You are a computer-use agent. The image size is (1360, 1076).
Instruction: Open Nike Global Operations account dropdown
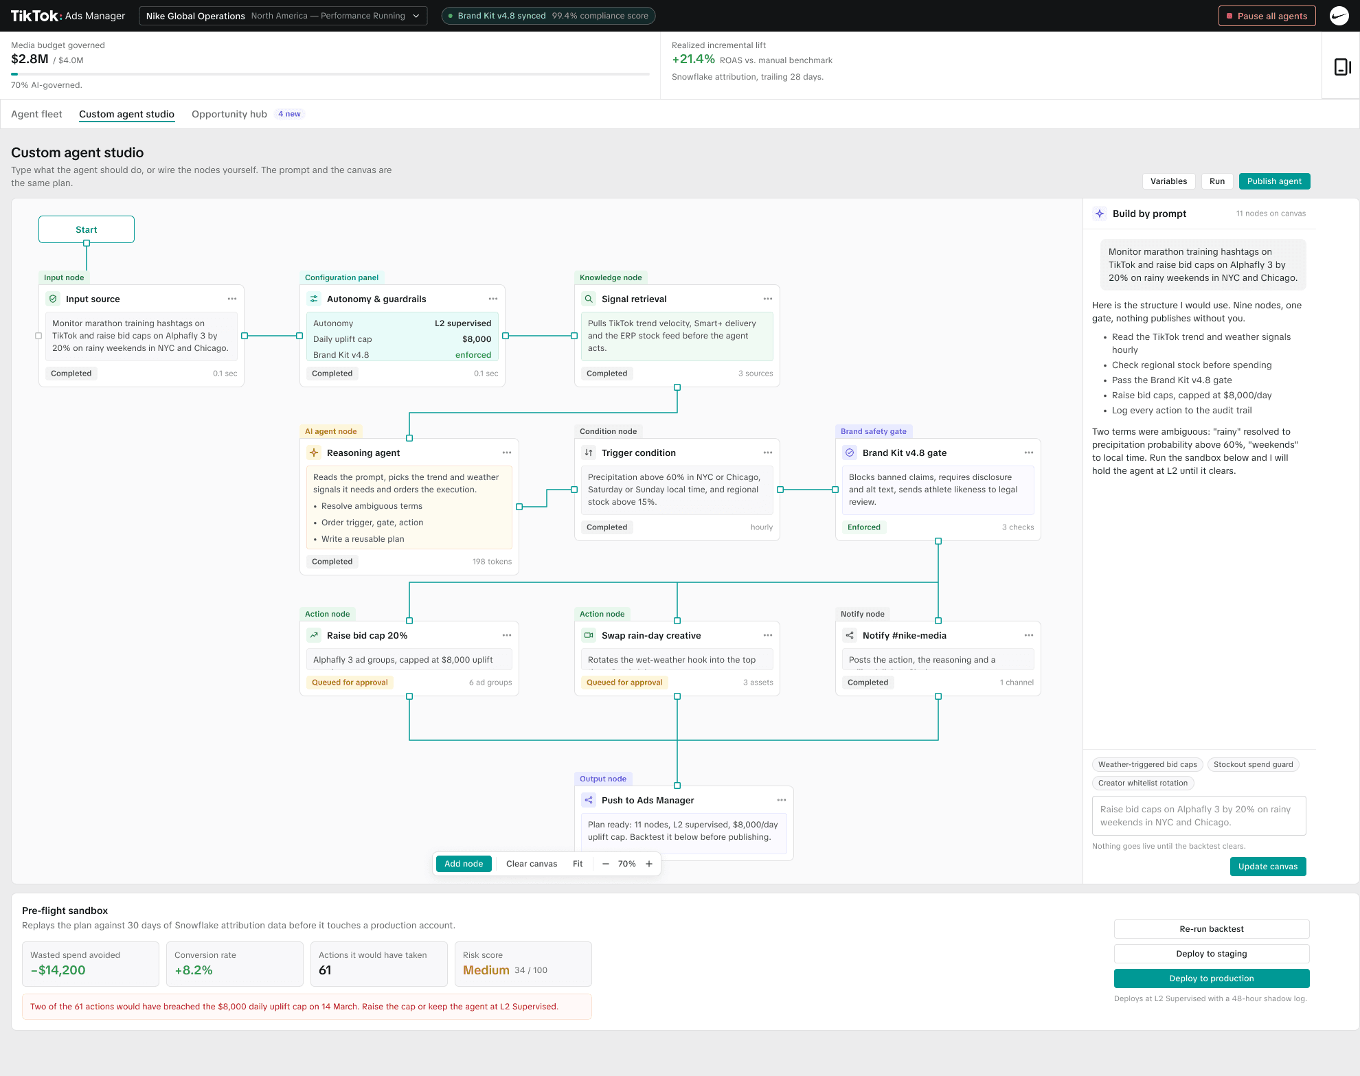[x=283, y=16]
